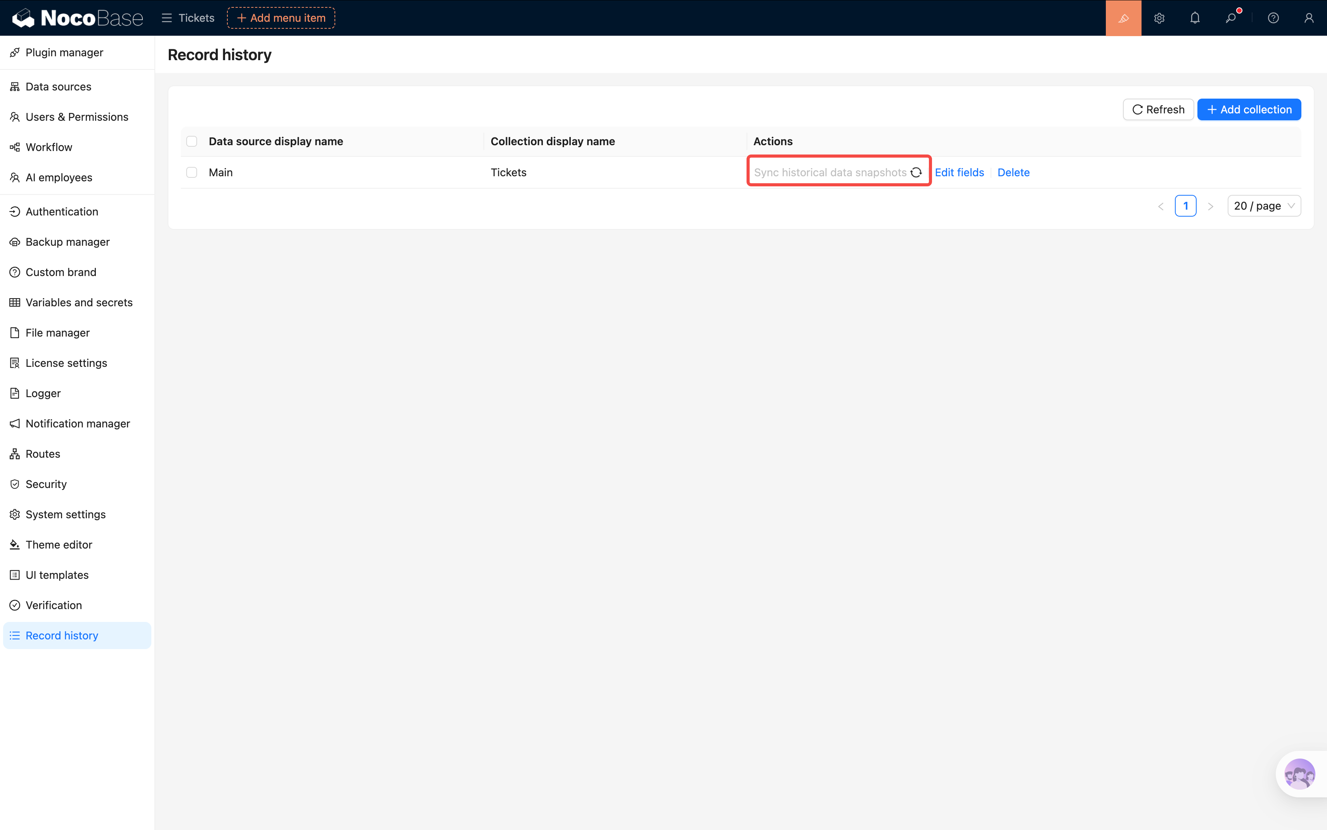The width and height of the screenshot is (1327, 830).
Task: Toggle the select-all header checkbox
Action: pyautogui.click(x=191, y=142)
